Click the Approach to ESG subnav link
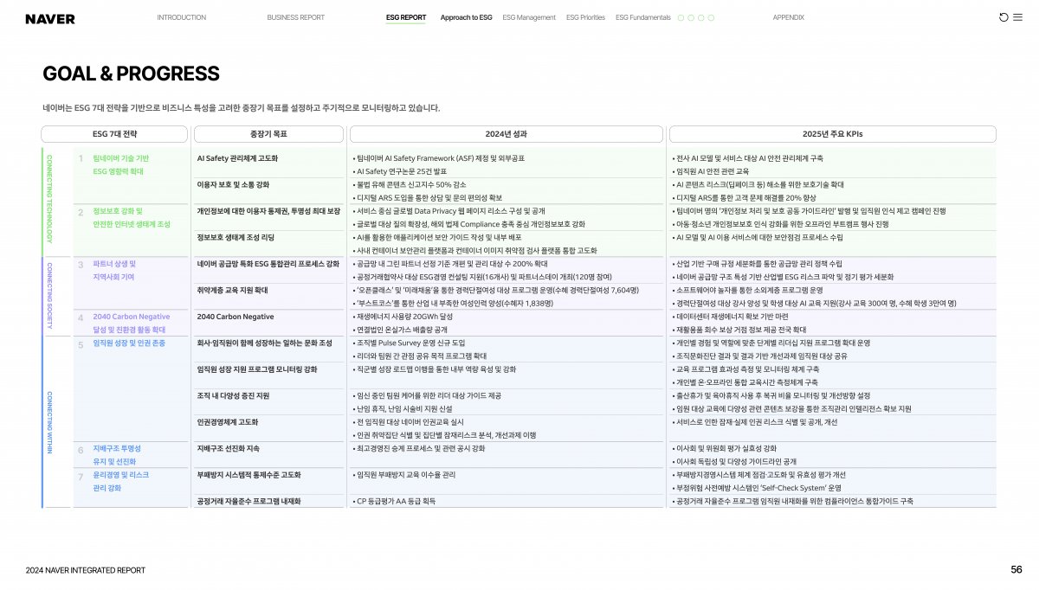This screenshot has width=1039, height=590. 466,16
